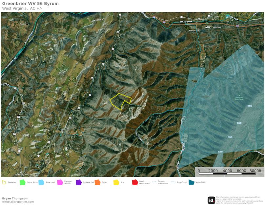Select the State Land legend icon
265x205 pixels.
[x=41, y=182]
